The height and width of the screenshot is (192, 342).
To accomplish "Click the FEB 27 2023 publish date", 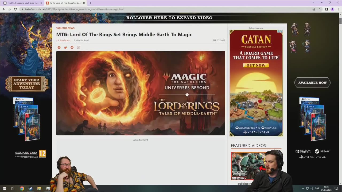I will (x=219, y=41).
